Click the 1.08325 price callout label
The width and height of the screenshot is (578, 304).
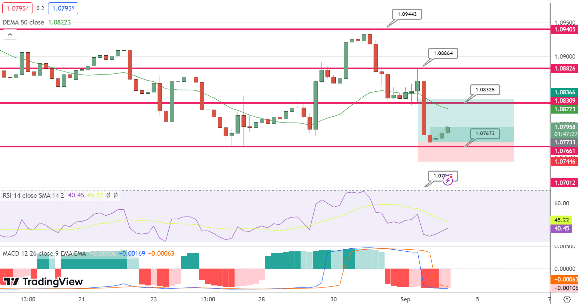point(485,90)
